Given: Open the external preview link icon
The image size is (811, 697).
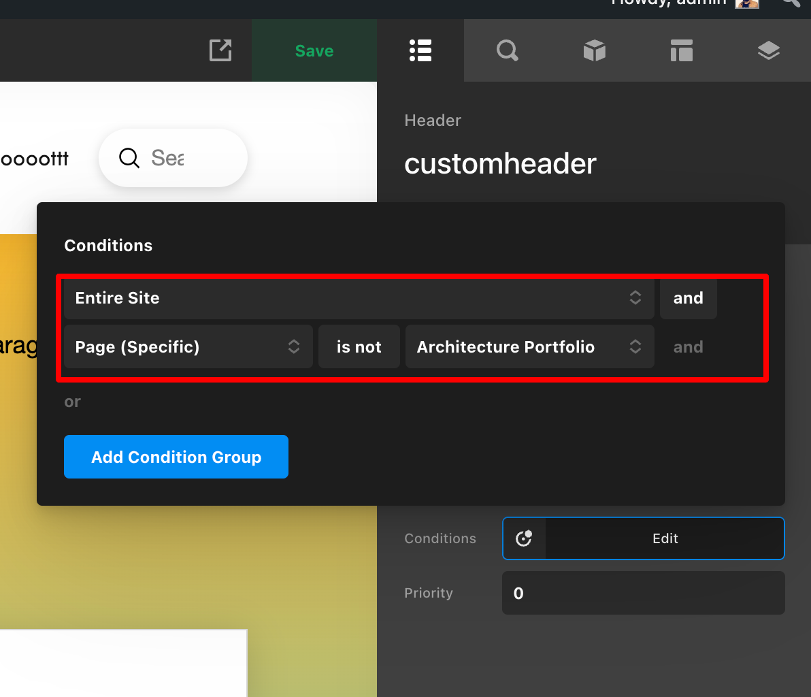Looking at the screenshot, I should coord(220,50).
